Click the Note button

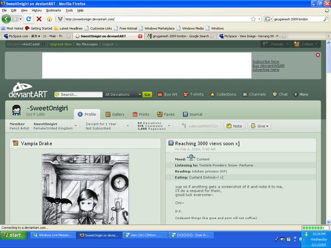coord(234,126)
